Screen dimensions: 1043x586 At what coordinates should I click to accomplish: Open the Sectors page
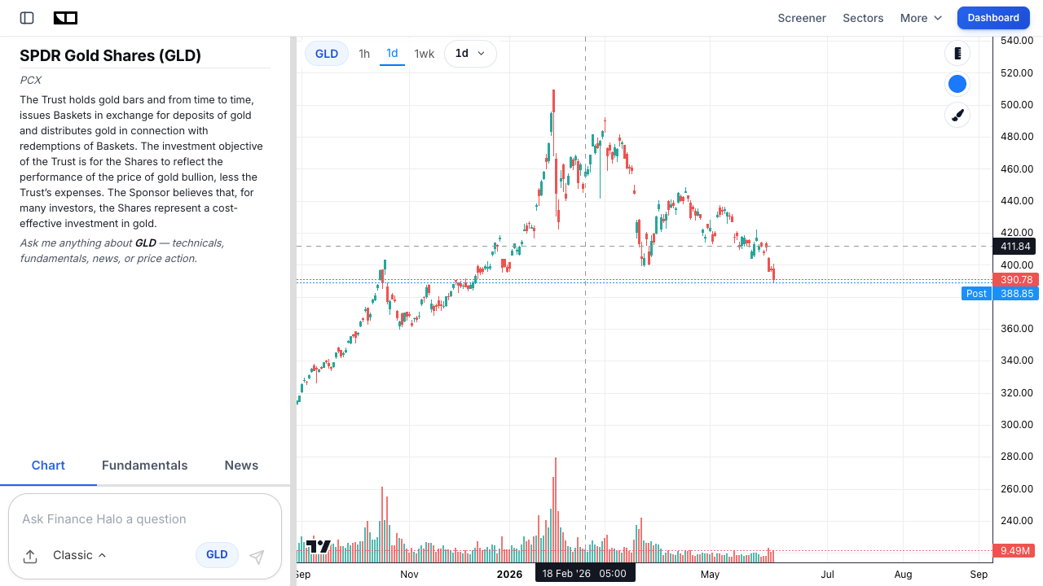click(863, 18)
